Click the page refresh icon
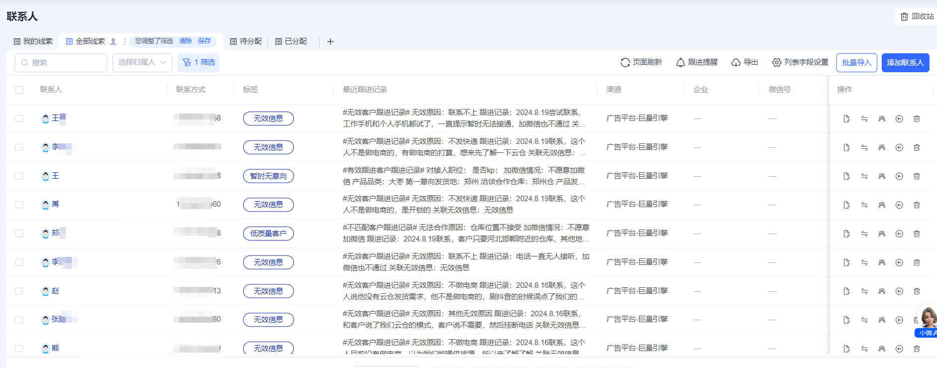 tap(625, 62)
